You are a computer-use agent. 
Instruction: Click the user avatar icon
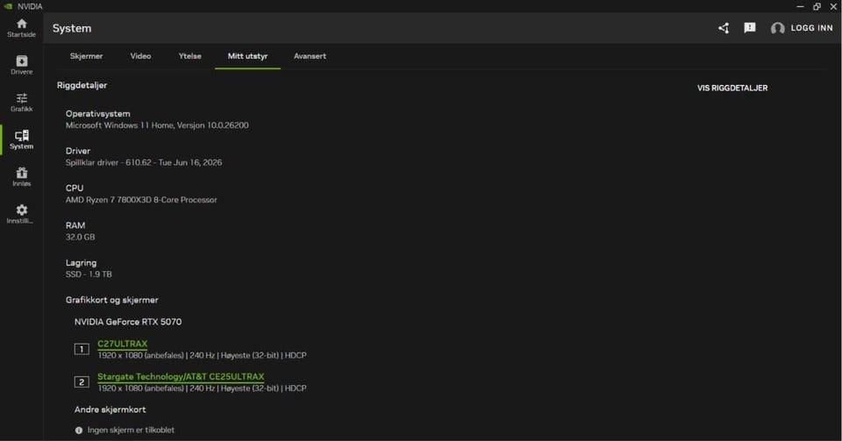777,28
